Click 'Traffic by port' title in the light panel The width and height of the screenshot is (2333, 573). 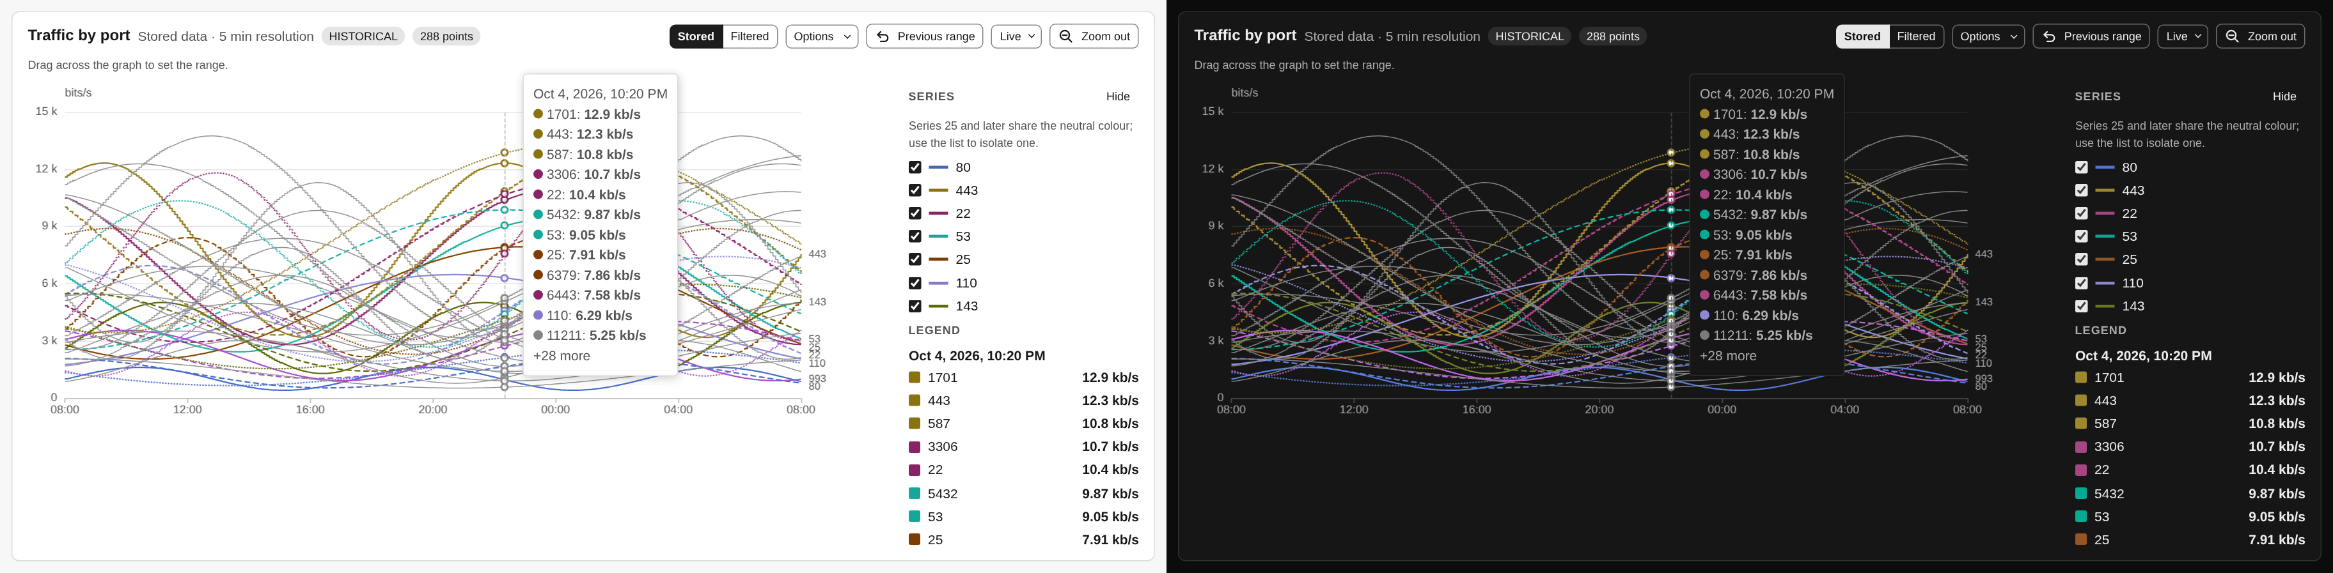tap(79, 35)
